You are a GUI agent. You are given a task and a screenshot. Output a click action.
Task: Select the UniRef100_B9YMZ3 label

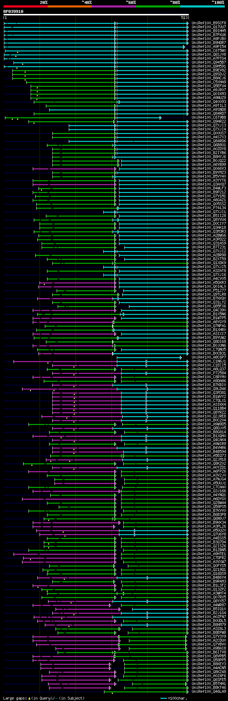(209, 172)
